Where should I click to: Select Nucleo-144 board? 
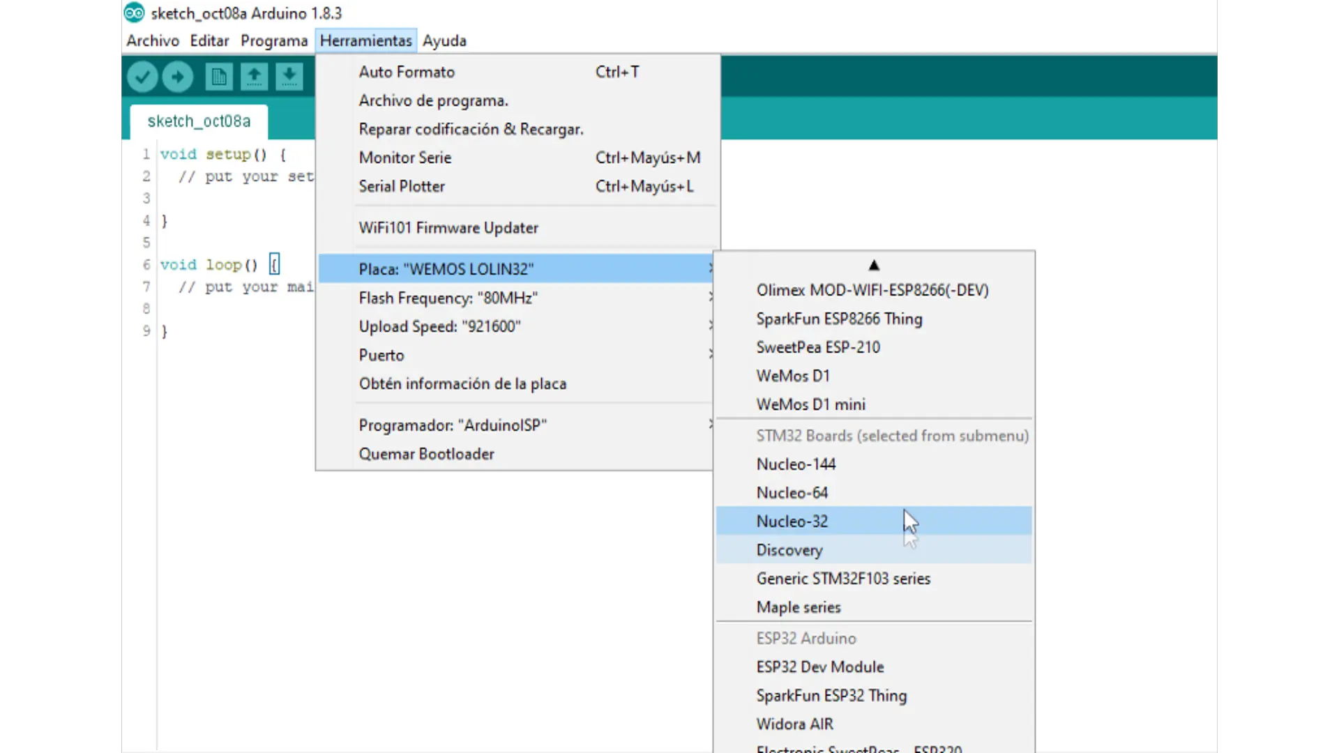click(874, 464)
